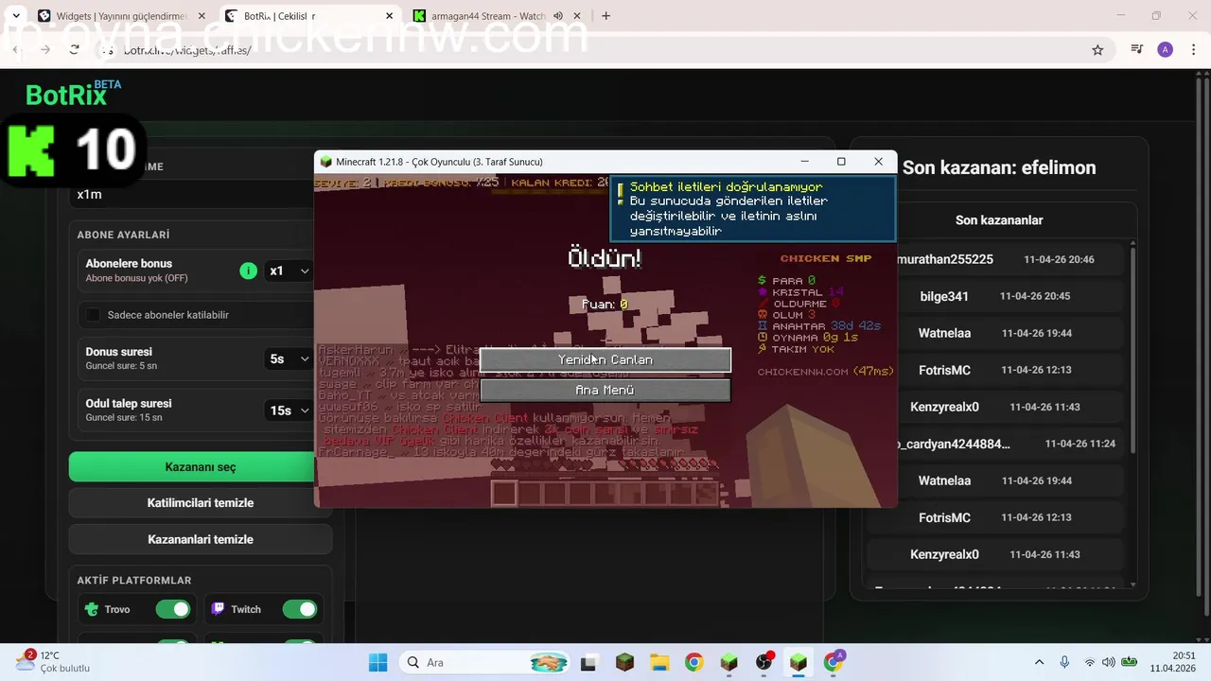This screenshot has height=681, width=1211.
Task: Open the volume control in the tray
Action: pos(1108,662)
